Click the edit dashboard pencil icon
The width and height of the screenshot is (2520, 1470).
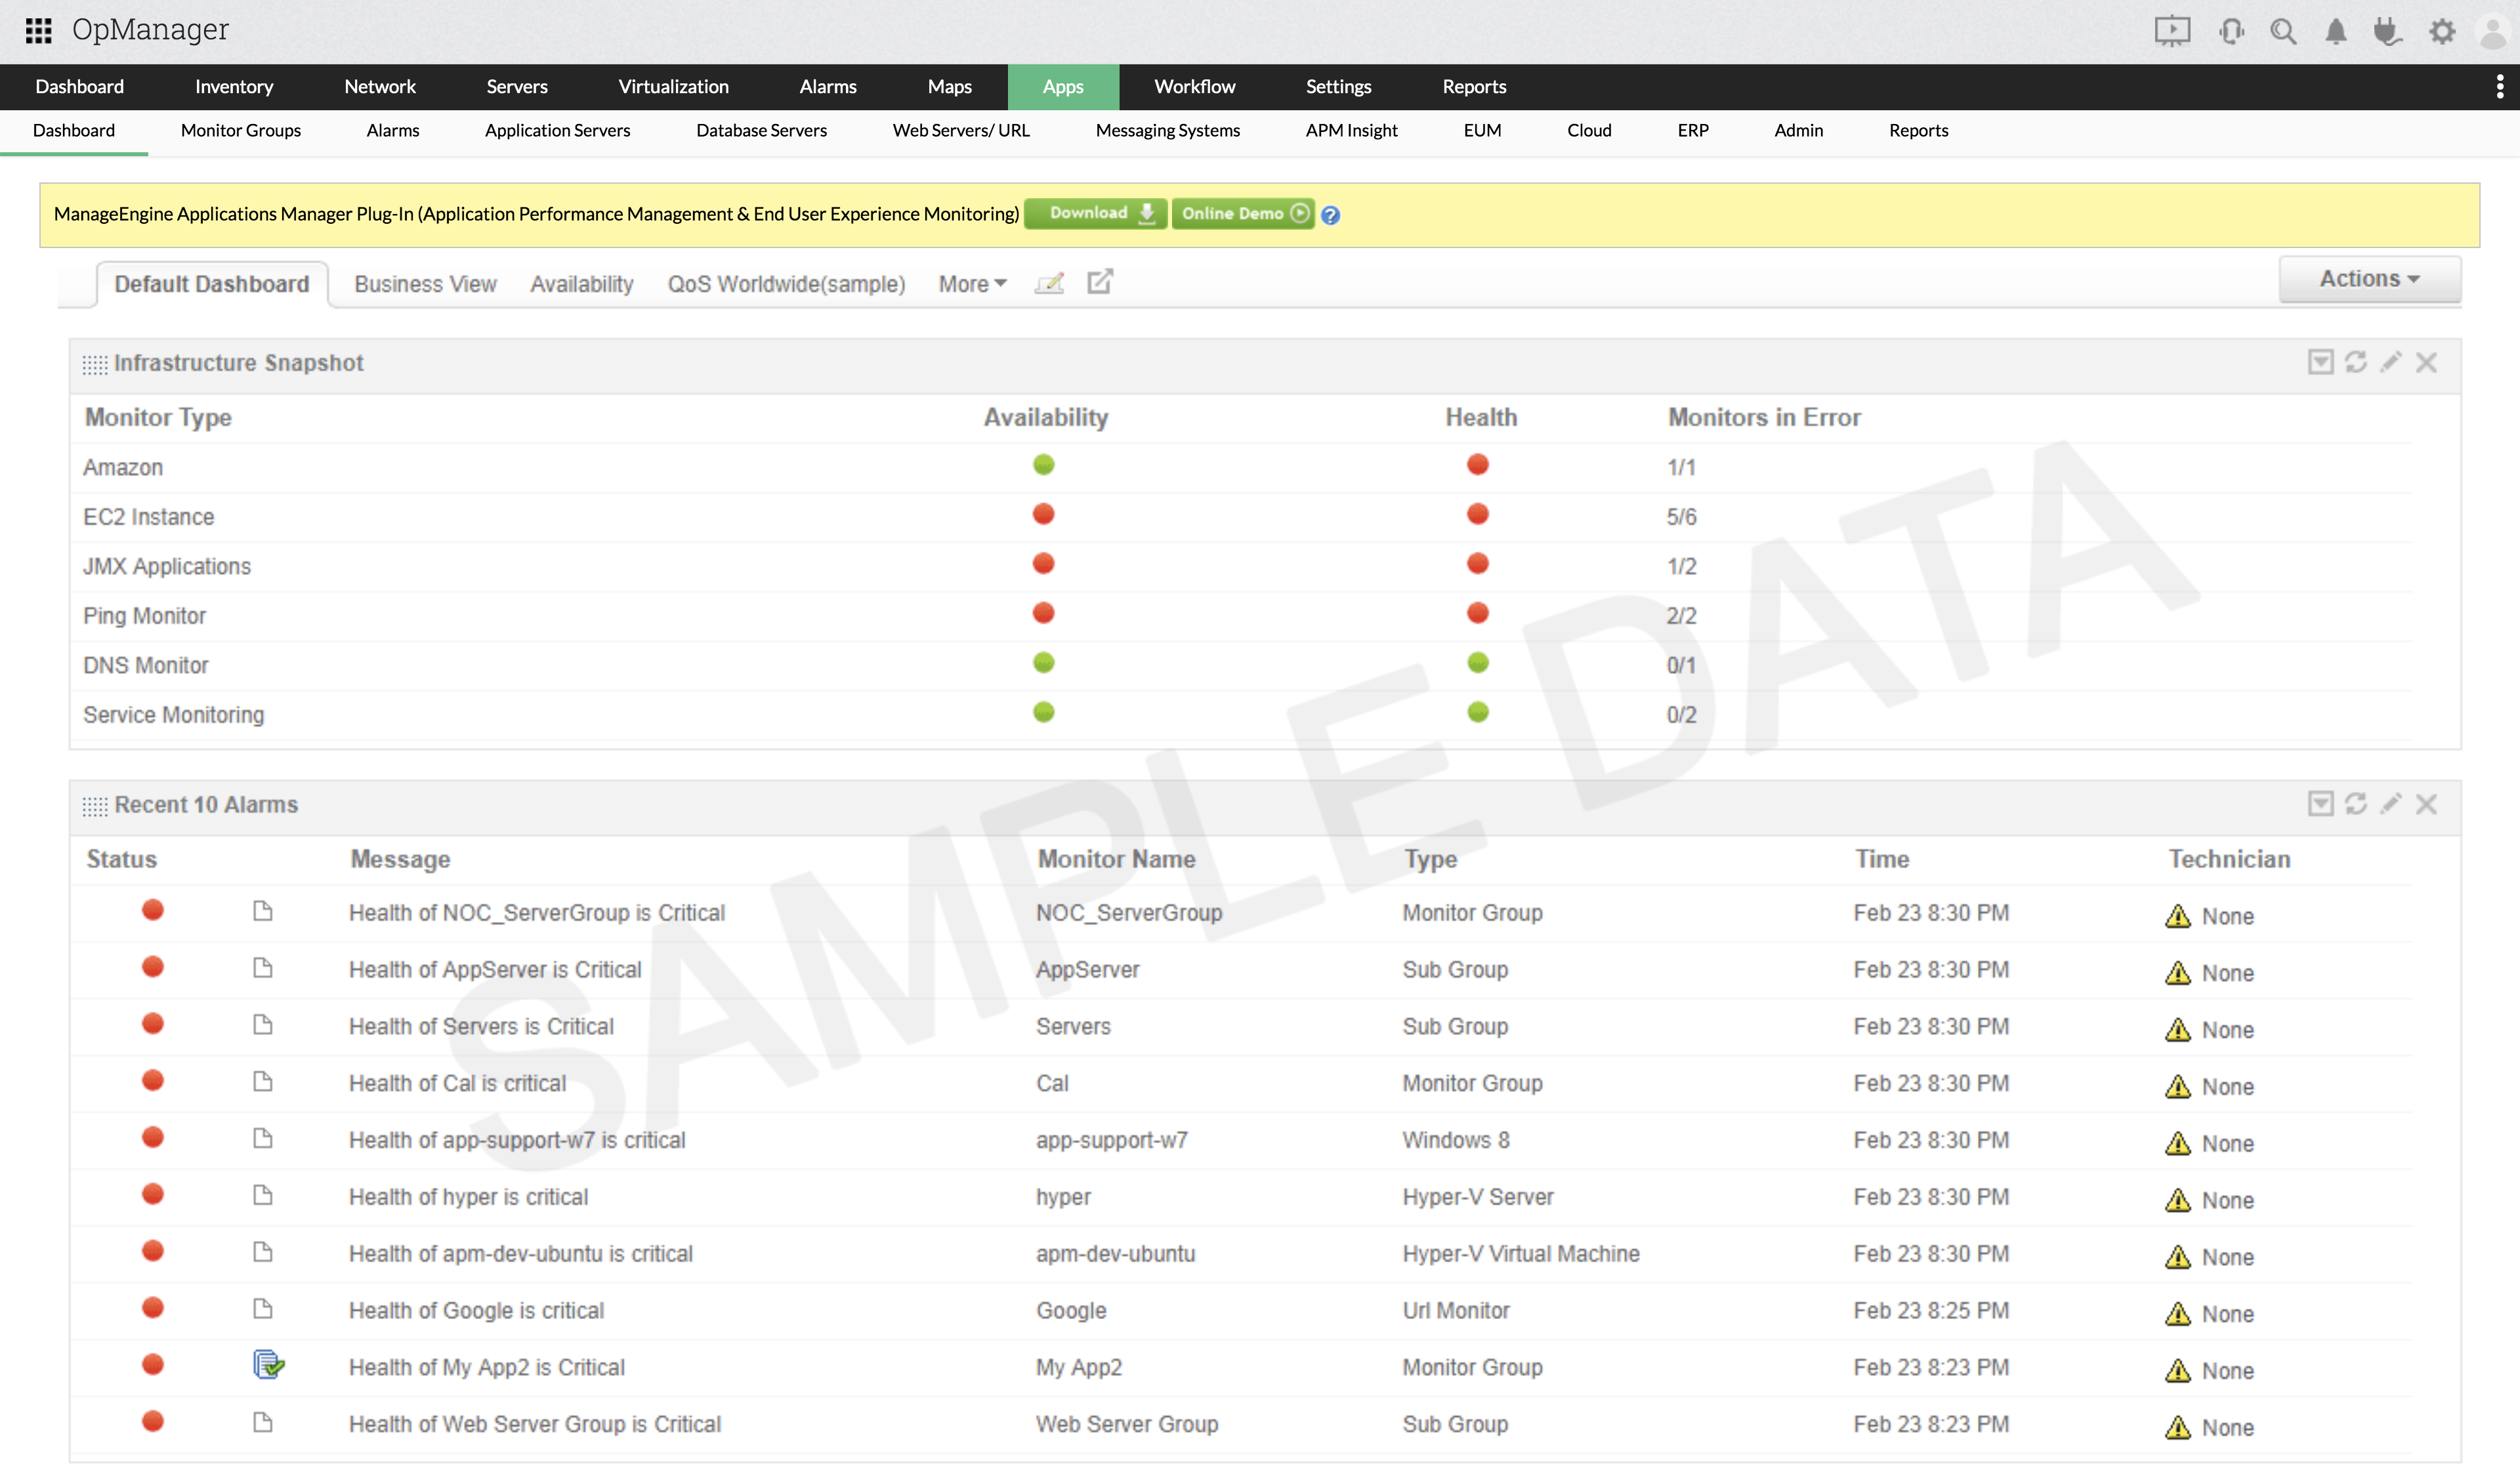pos(1049,283)
